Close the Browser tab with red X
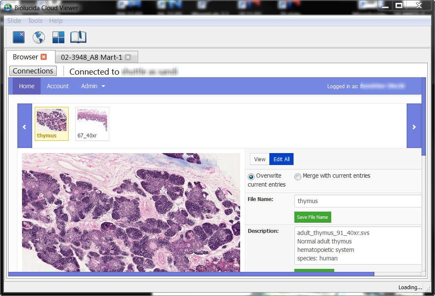Image resolution: width=435 pixels, height=296 pixels. 44,57
